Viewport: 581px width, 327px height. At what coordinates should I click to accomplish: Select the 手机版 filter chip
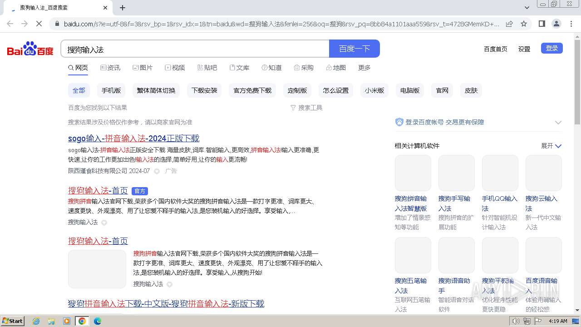pos(111,90)
